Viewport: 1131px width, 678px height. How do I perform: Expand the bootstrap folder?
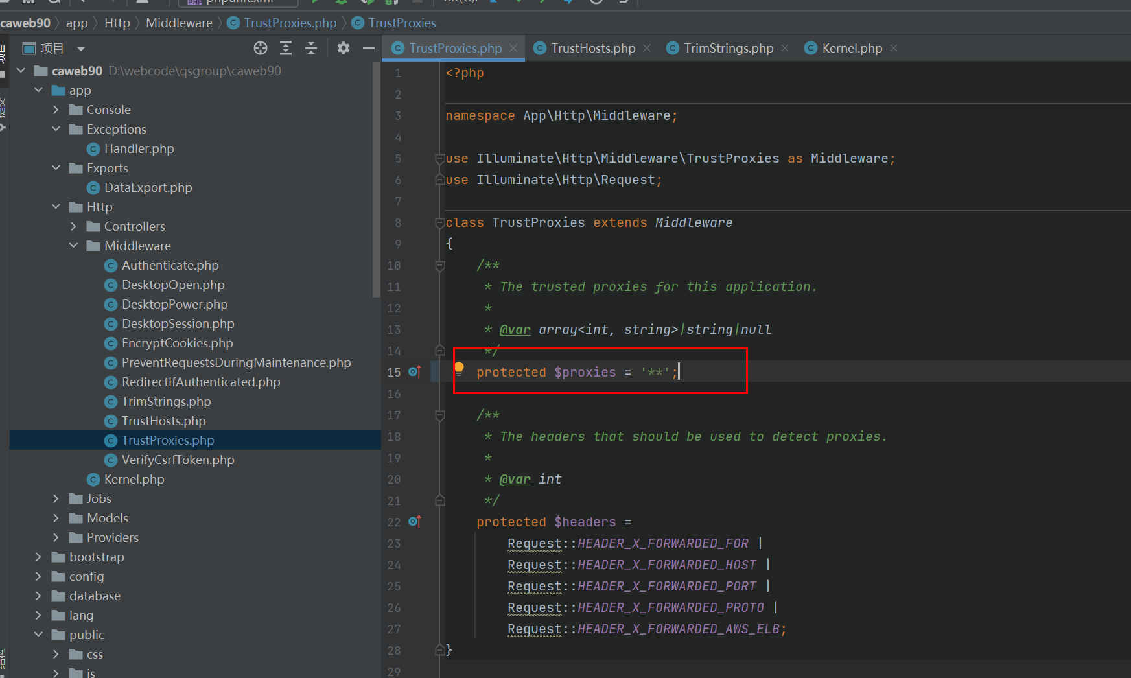pyautogui.click(x=38, y=557)
